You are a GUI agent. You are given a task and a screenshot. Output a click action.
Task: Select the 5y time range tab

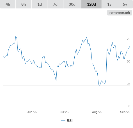click(x=125, y=4)
